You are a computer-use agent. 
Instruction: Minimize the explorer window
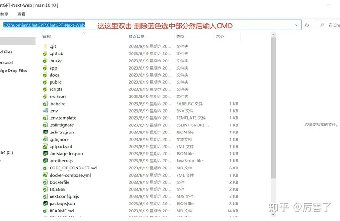click(x=329, y=5)
